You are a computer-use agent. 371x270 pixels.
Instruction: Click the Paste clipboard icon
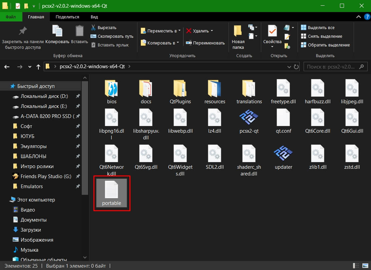[79, 32]
